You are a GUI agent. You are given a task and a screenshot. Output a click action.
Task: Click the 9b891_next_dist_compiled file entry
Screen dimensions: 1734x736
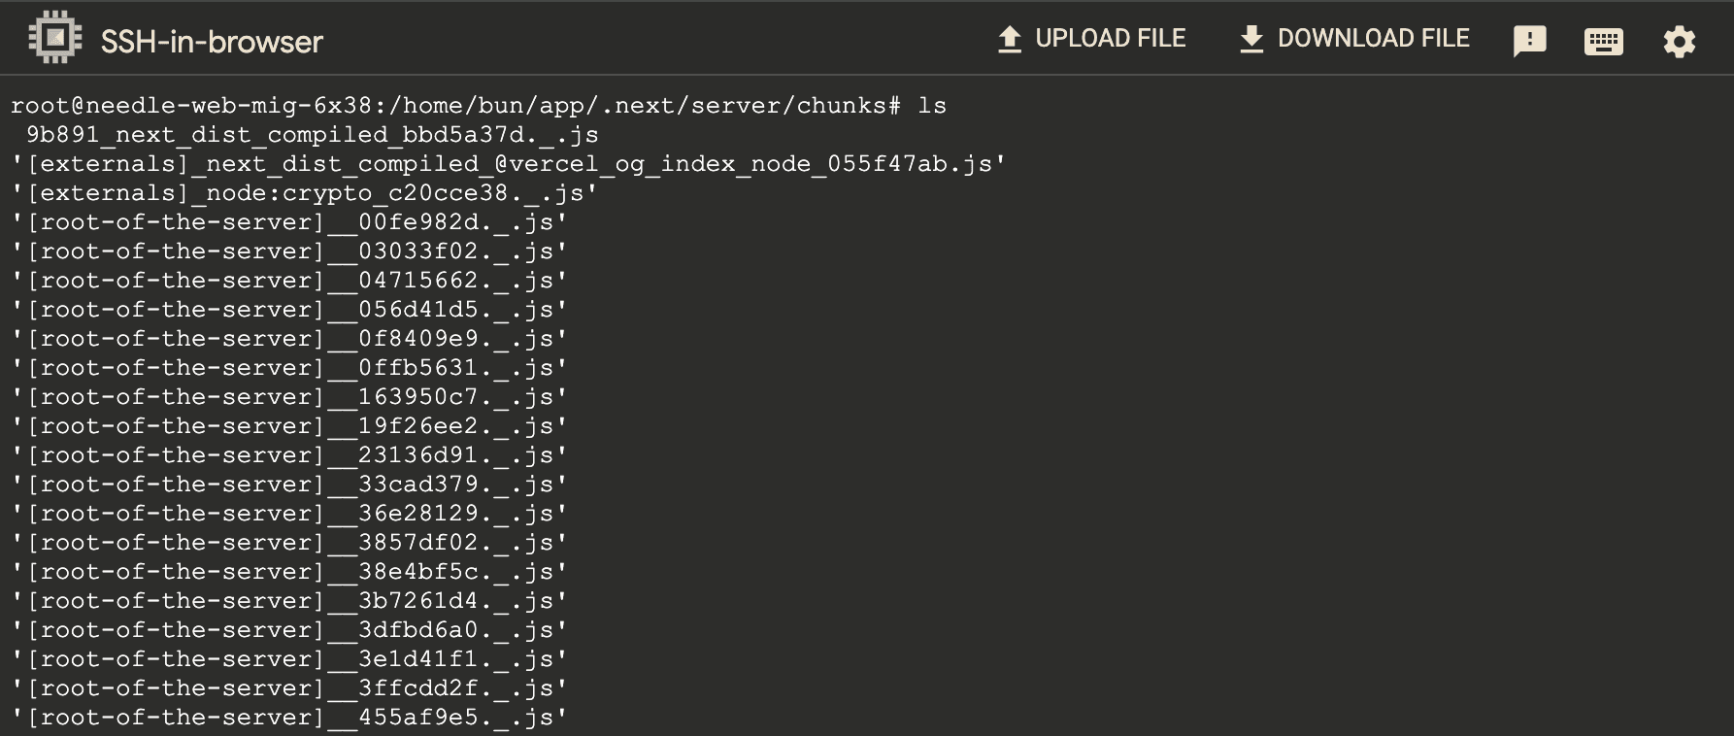pos(301,134)
